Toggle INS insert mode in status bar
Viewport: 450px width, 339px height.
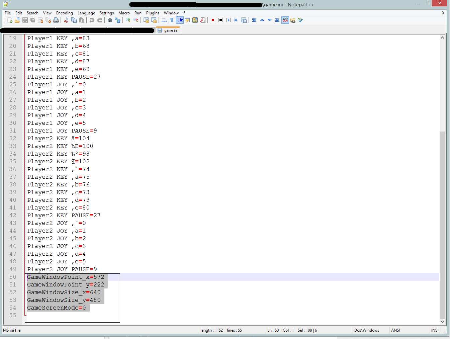pyautogui.click(x=434, y=330)
